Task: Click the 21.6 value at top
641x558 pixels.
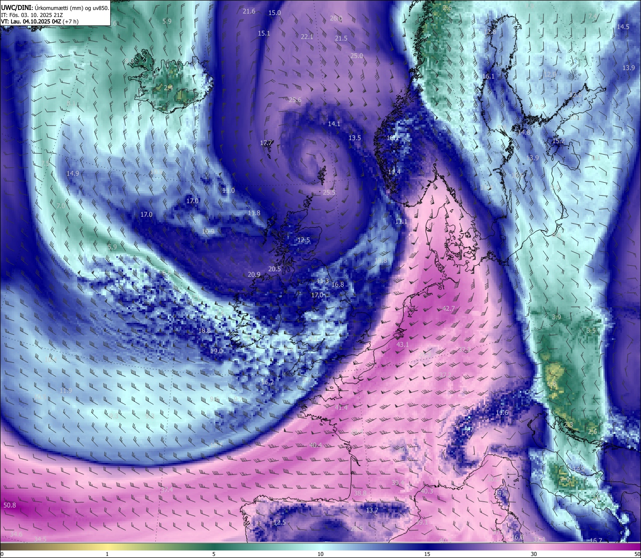Action: [x=249, y=12]
